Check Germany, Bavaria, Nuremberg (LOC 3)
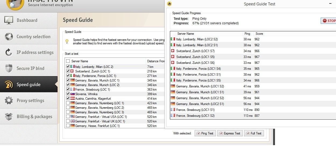336x147 pixels. (68, 112)
